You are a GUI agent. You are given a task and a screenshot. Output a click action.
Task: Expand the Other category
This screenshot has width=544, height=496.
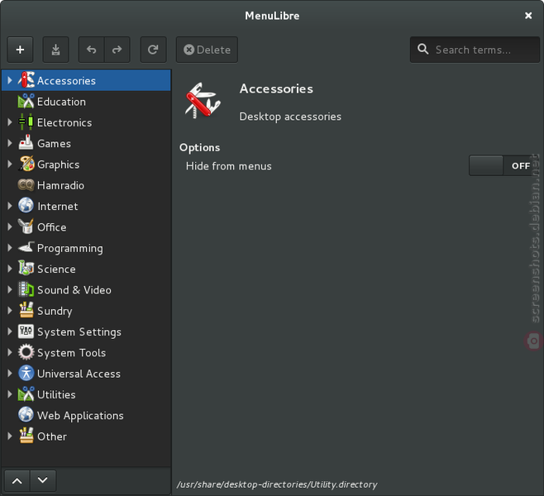point(10,436)
